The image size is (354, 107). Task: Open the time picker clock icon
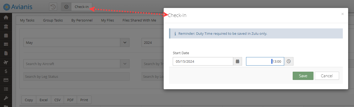click(289, 61)
